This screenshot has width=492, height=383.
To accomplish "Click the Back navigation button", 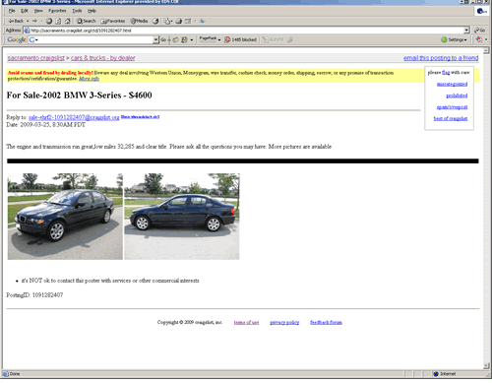I will pos(16,21).
